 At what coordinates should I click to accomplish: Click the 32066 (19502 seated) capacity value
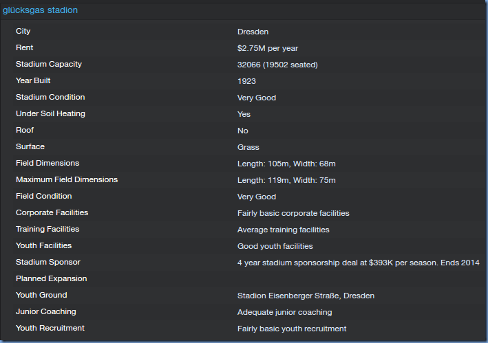[x=277, y=65]
